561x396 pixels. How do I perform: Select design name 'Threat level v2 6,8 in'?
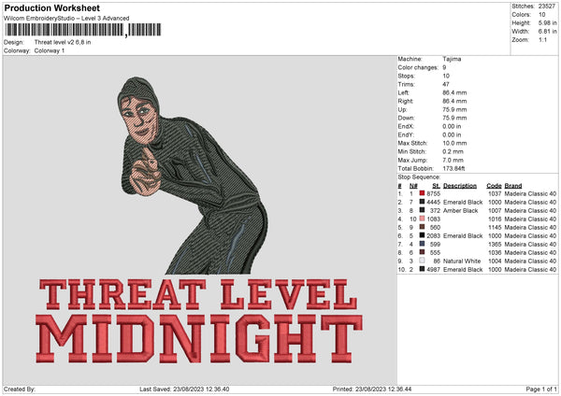[x=63, y=42]
